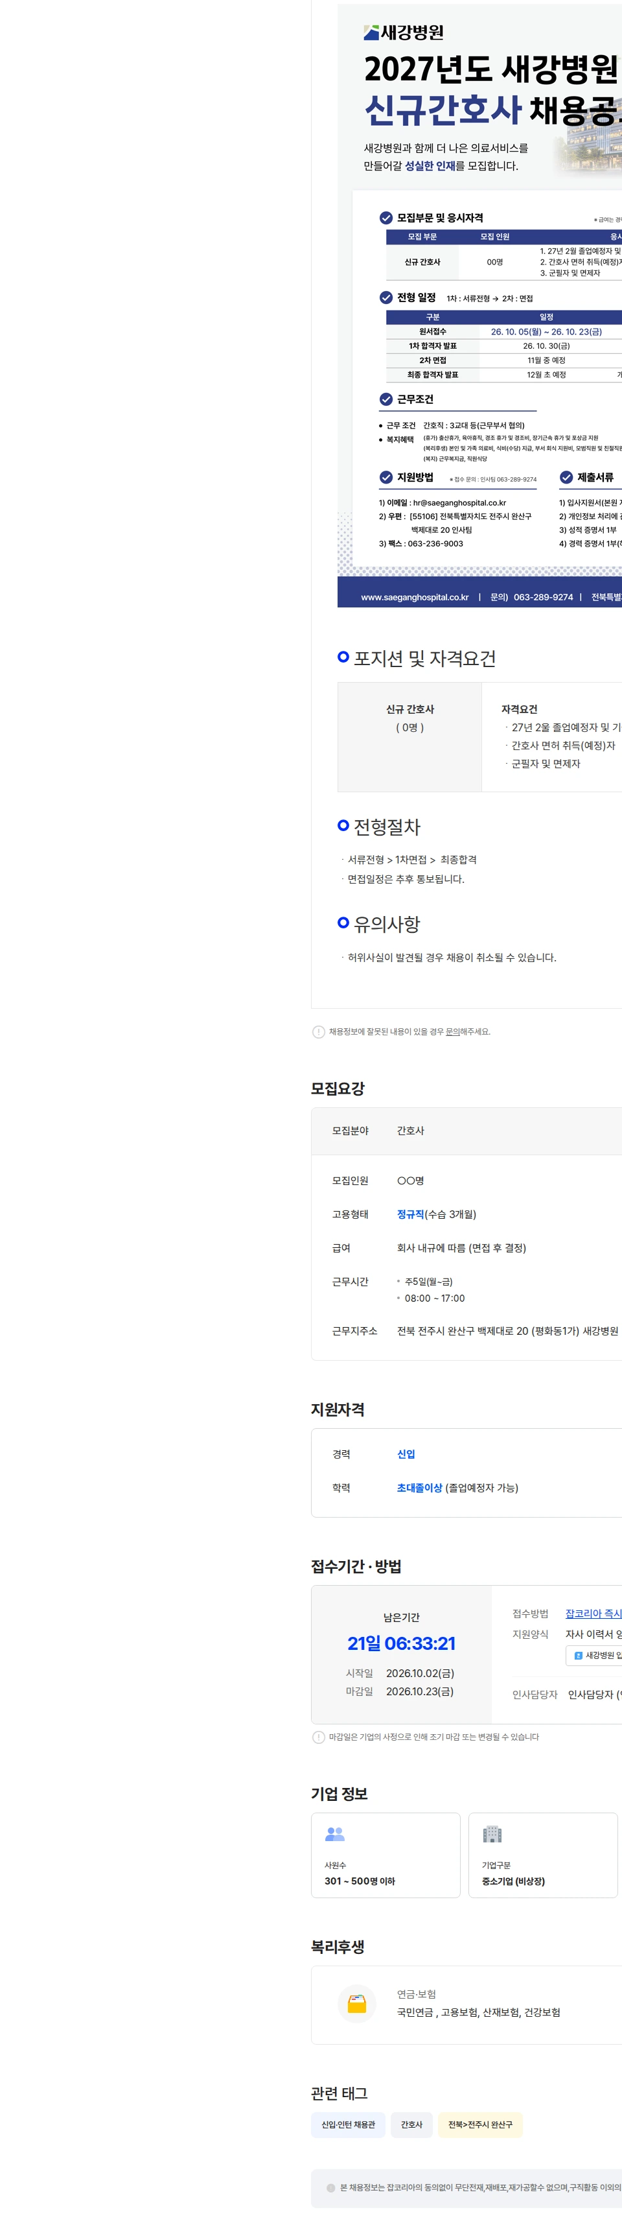
Task: Click the people icon in the 사원수 card
Action: point(335,1834)
